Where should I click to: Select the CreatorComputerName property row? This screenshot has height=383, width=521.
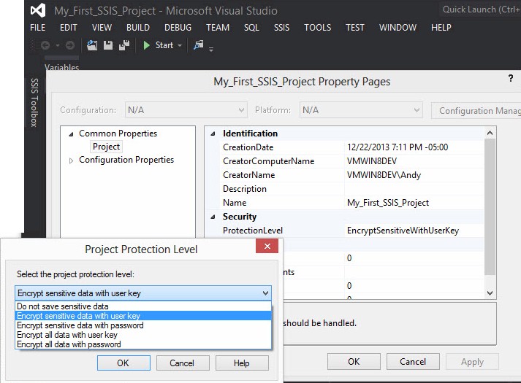coord(351,161)
